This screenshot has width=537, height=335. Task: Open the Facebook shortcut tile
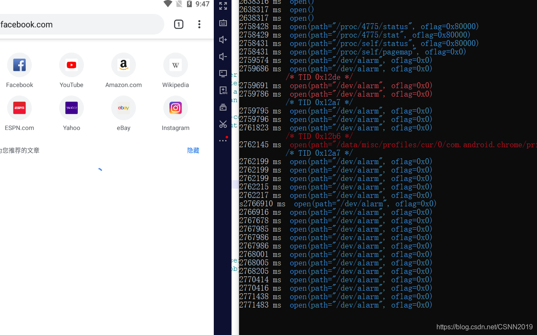[x=19, y=70]
